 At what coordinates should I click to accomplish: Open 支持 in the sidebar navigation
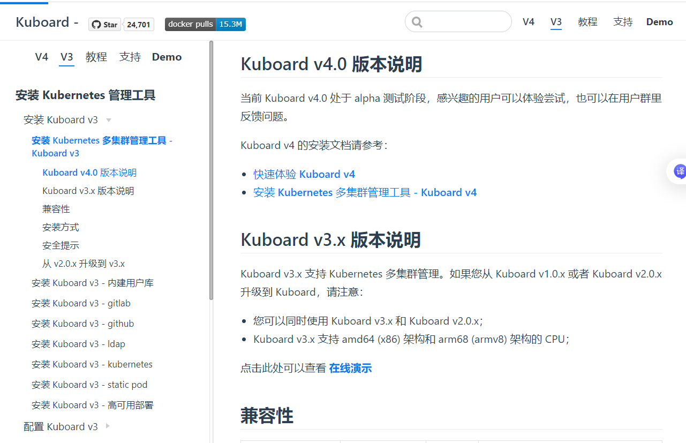(x=130, y=57)
